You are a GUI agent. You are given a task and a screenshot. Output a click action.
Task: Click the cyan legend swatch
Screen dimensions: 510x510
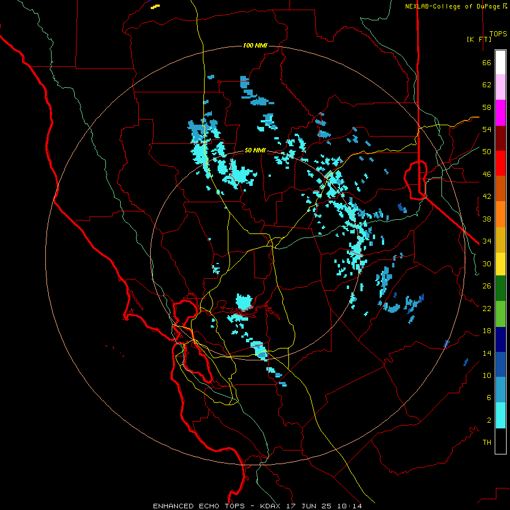[x=500, y=416]
